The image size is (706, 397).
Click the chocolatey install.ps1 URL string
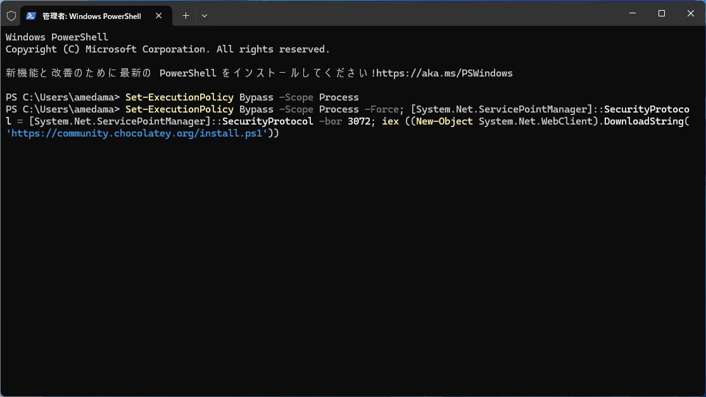[x=137, y=133]
